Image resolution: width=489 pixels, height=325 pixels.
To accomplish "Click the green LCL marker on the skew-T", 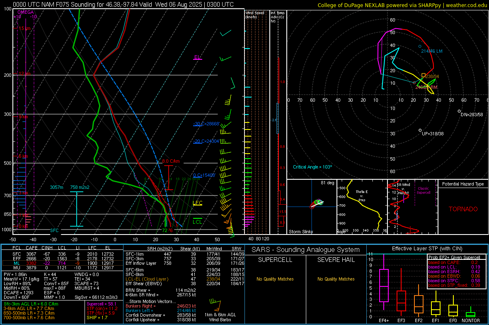I will [197, 222].
